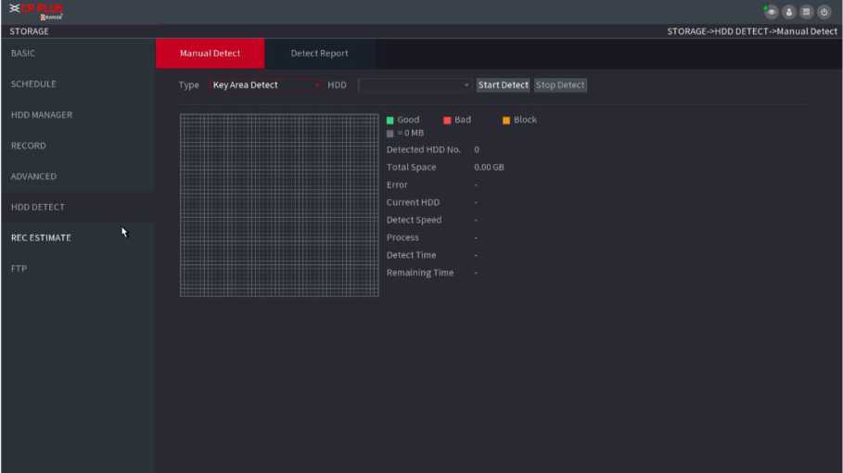
Task: Click the main menu grid icon
Action: pos(808,12)
